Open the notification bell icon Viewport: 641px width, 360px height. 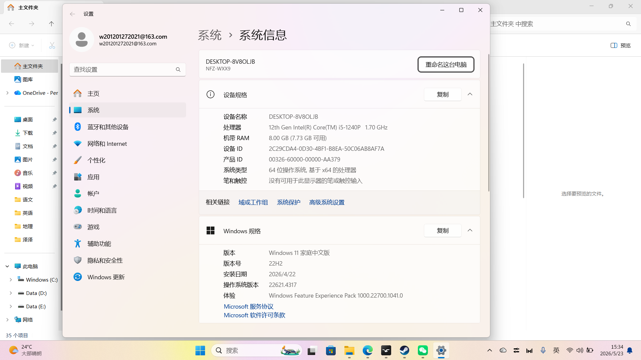click(629, 350)
